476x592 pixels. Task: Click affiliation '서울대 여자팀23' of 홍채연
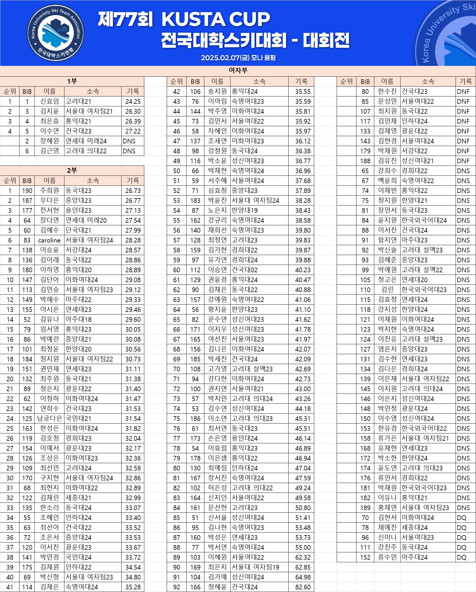click(x=428, y=508)
